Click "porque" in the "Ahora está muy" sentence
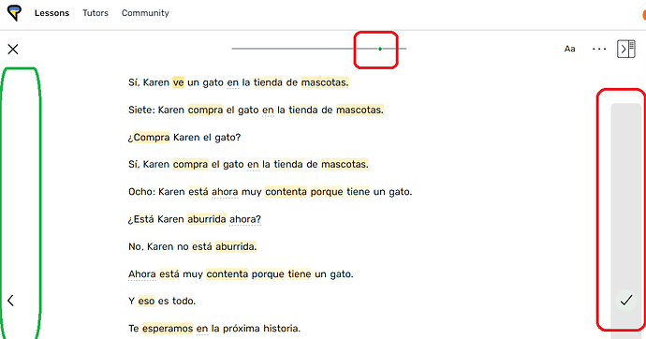Image resolution: width=646 pixels, height=339 pixels. (x=268, y=274)
